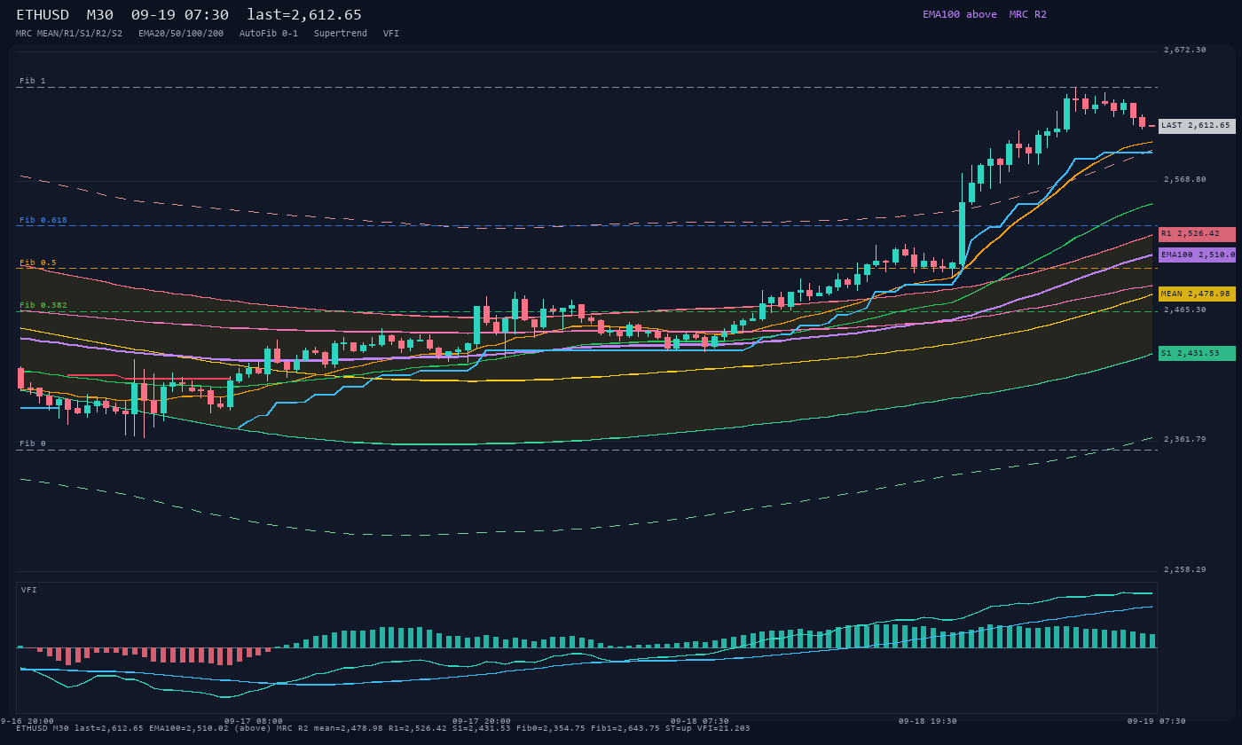Click the S1 2,431.53 price tag

click(1197, 353)
